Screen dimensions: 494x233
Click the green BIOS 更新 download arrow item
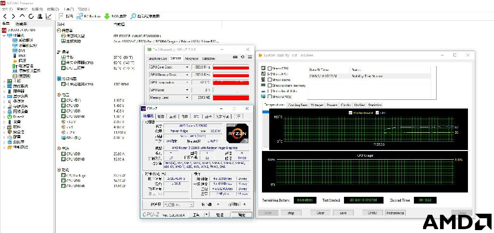[x=116, y=16]
